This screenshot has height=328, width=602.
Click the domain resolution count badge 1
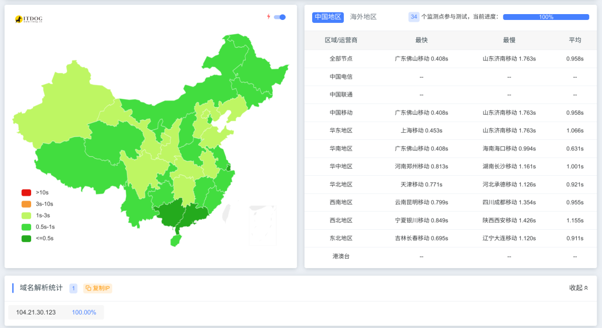[73, 288]
